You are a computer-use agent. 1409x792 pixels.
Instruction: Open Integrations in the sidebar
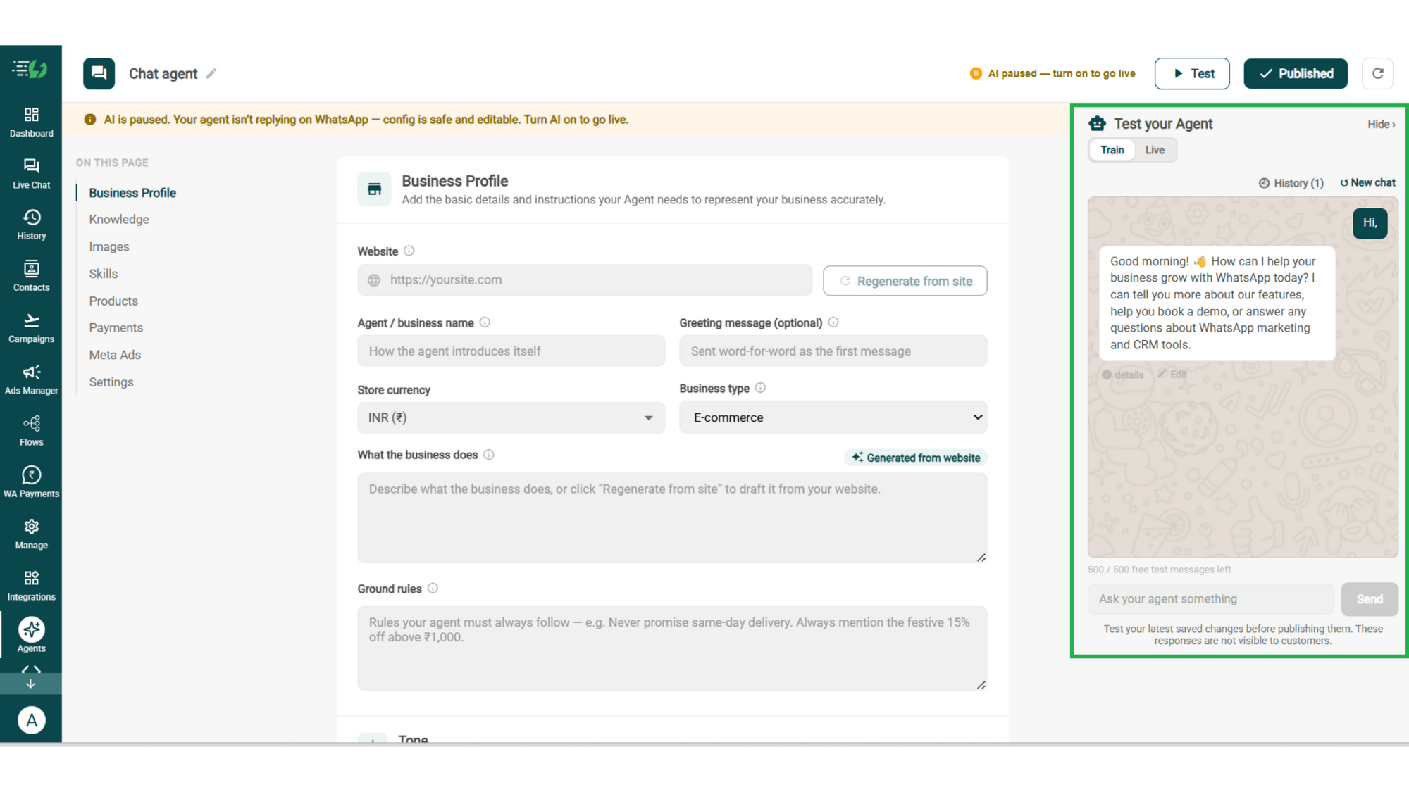pos(31,586)
